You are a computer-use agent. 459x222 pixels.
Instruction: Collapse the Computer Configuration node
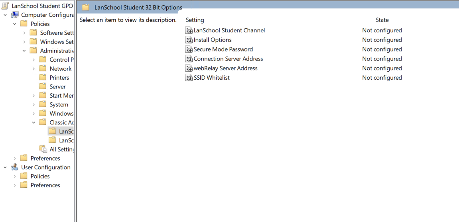pos(5,15)
